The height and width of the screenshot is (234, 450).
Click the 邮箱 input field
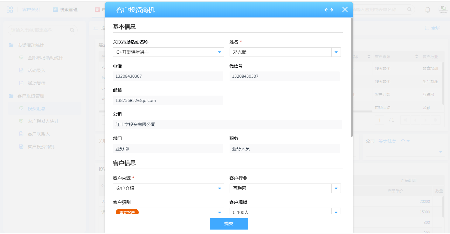pyautogui.click(x=168, y=100)
